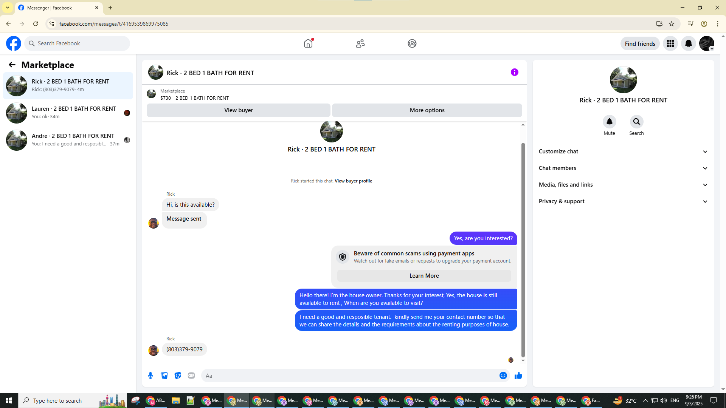The width and height of the screenshot is (726, 408).
Task: Attach a photo file icon
Action: pyautogui.click(x=164, y=376)
